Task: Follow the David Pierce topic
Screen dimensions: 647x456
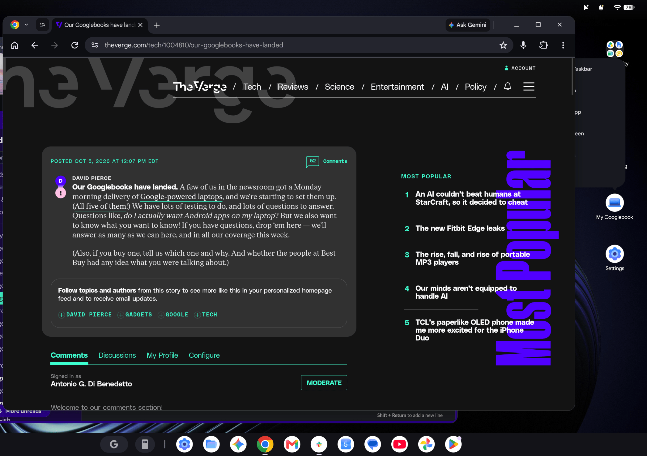Action: click(85, 315)
